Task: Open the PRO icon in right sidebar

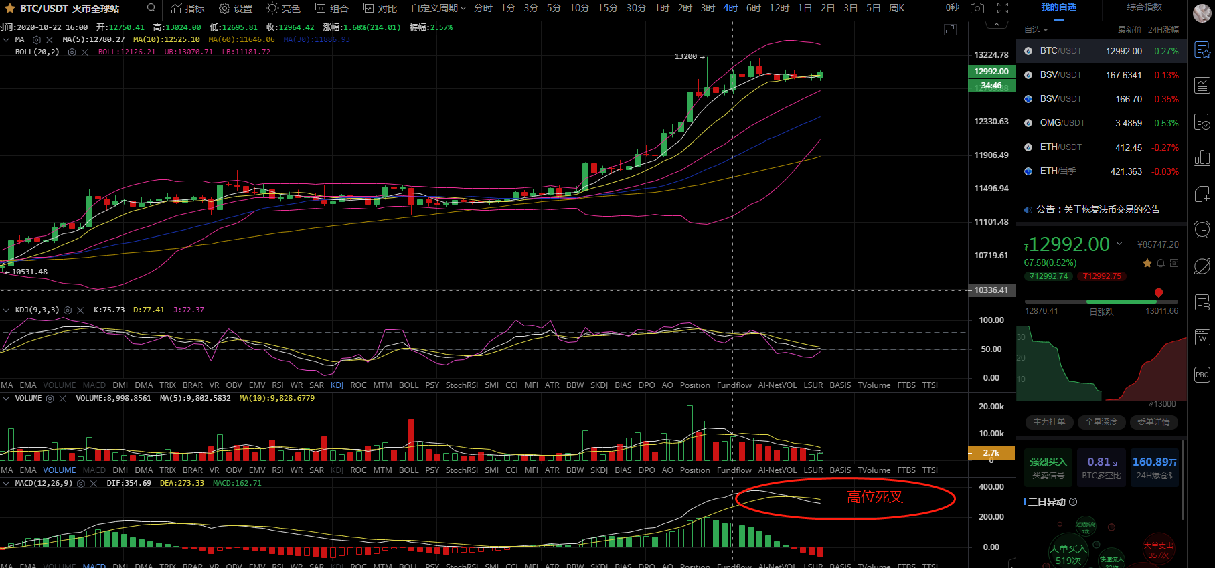Action: click(x=1202, y=375)
